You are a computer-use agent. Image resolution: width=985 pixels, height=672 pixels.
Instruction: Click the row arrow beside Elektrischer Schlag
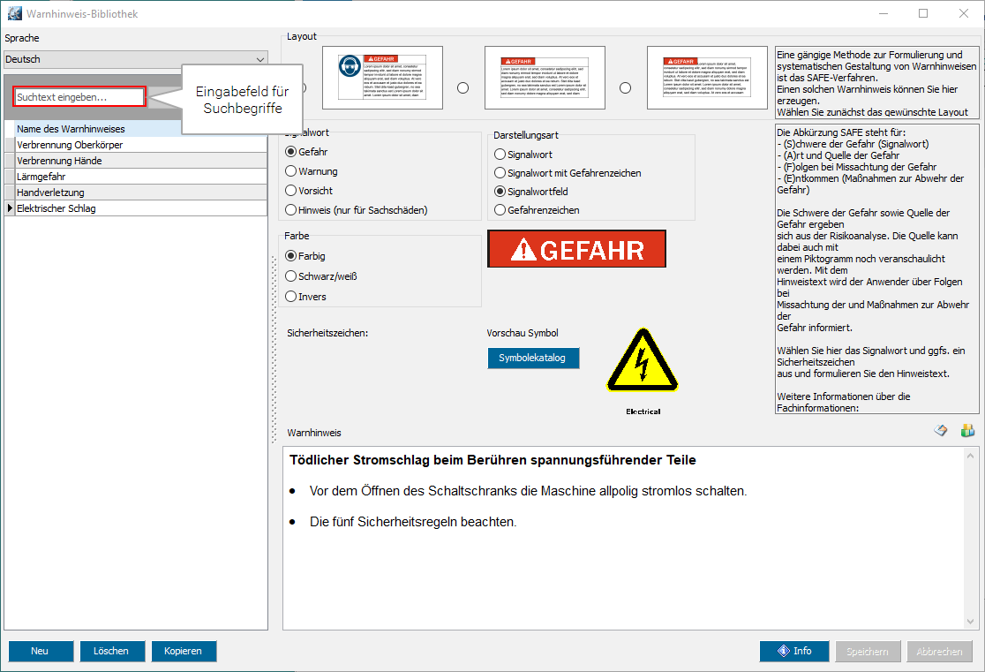(x=10, y=208)
